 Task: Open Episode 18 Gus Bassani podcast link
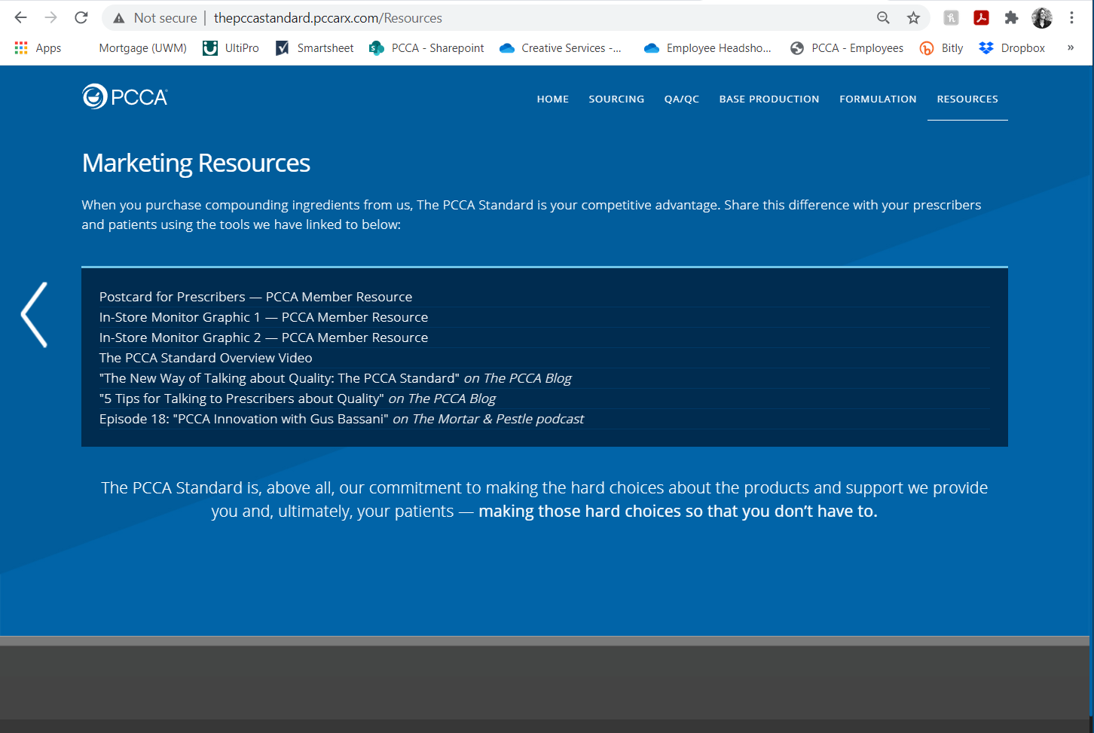point(341,419)
